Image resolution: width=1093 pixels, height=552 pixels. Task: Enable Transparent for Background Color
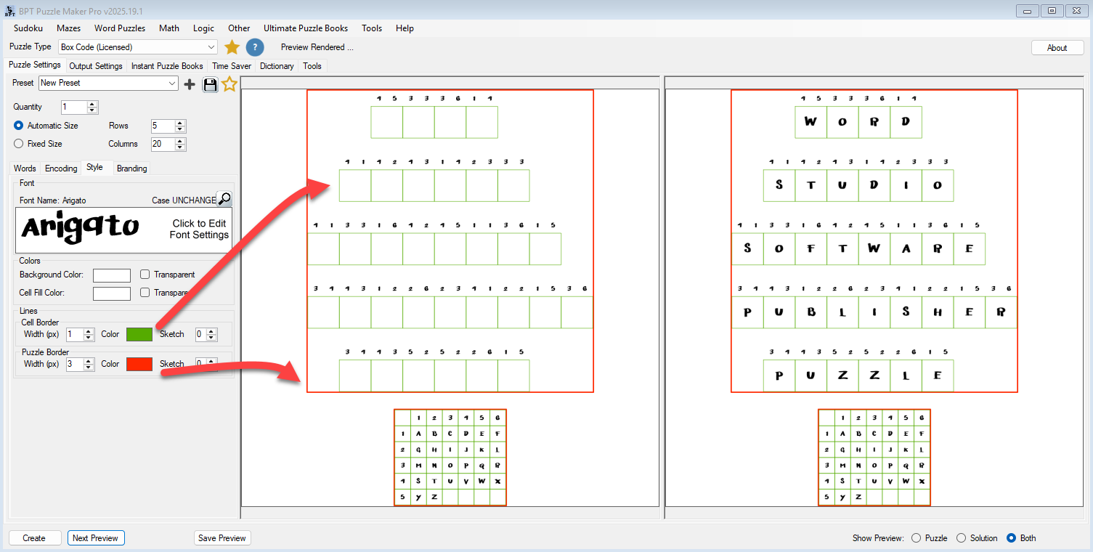[145, 275]
